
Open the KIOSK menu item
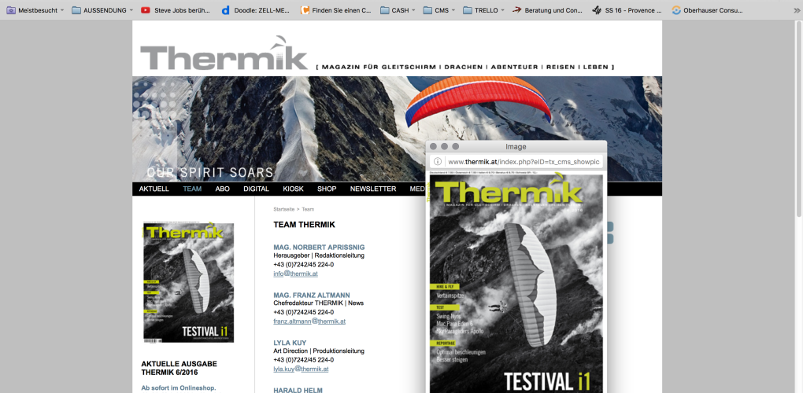(x=293, y=189)
